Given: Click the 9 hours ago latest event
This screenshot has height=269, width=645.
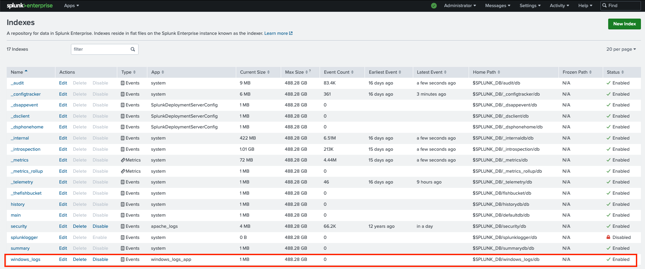Looking at the screenshot, I should click(x=429, y=182).
